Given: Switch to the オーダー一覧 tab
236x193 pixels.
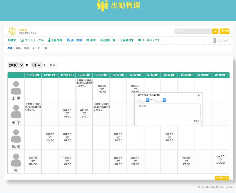Looking at the screenshot, I should pyautogui.click(x=40, y=48).
